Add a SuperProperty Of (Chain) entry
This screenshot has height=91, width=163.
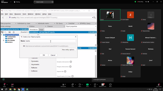73,76
